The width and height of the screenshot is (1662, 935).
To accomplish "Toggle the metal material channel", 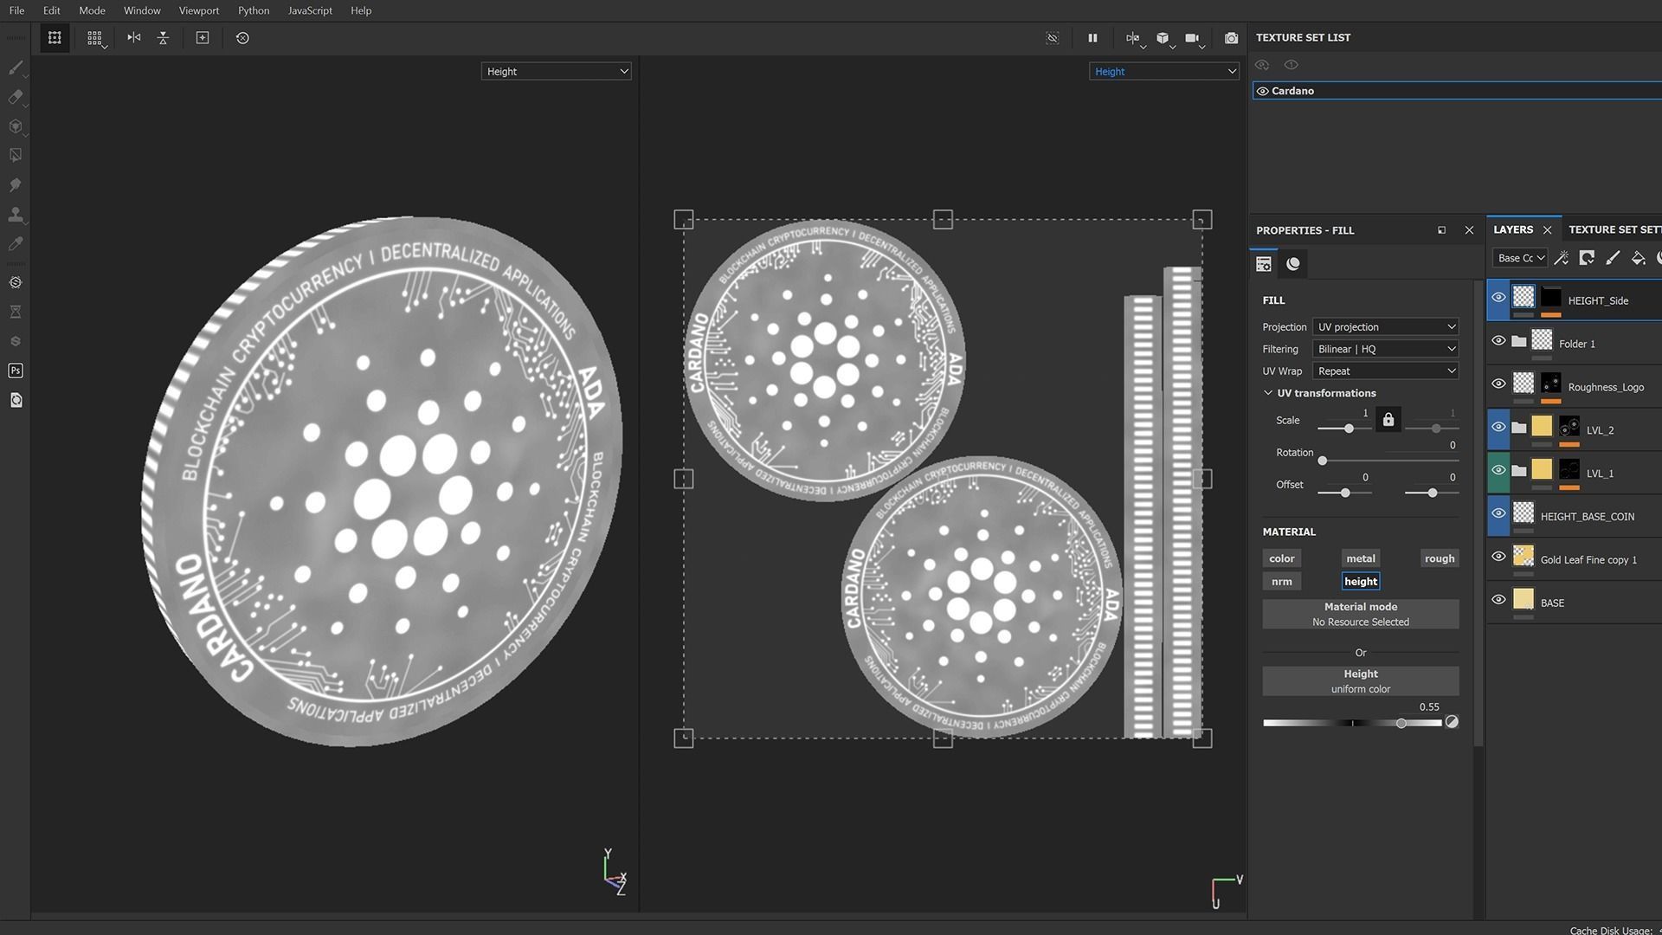I will pos(1361,558).
